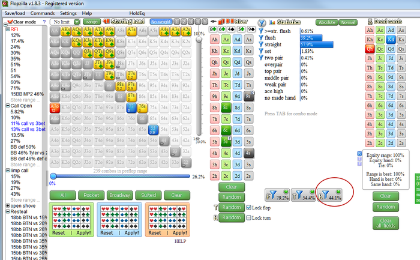Deselect the 8c board card
Image resolution: width=420 pixels, height=260 pixels.
tap(226, 107)
